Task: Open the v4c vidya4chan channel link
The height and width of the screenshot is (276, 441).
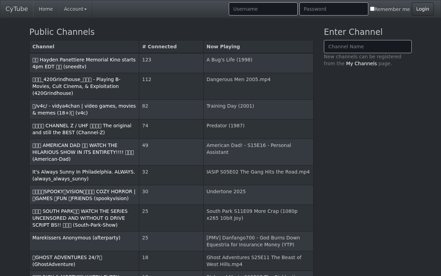Action: click(84, 109)
